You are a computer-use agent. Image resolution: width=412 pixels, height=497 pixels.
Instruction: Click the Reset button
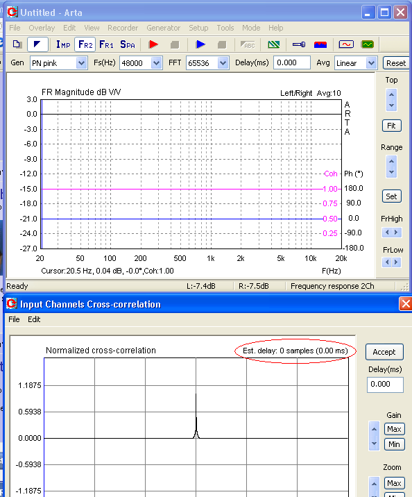[x=396, y=63]
